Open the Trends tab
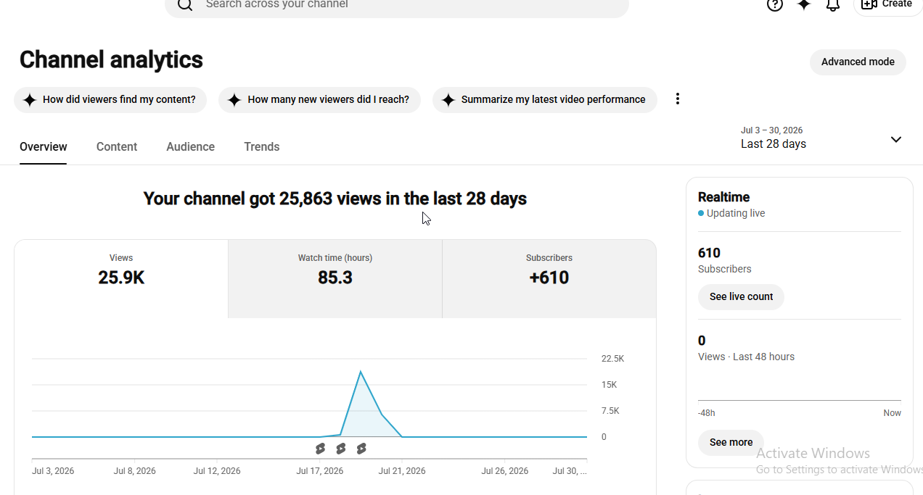The height and width of the screenshot is (495, 923). click(262, 146)
